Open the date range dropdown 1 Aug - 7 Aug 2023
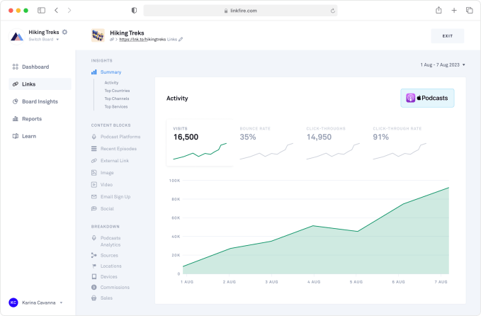 point(442,65)
